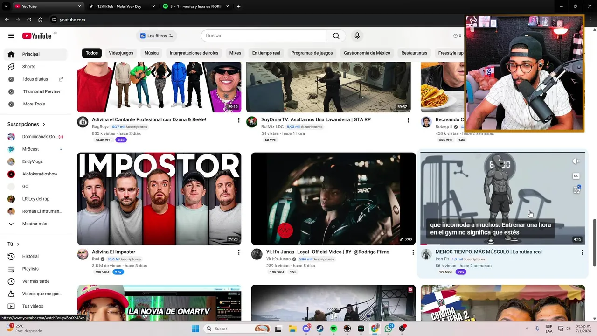Viewport: 597px width, 336px height.
Task: Open EndyVlogs subscription channel
Action: (x=35, y=161)
